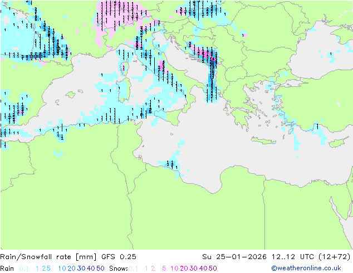Pick the Rain 50 legend value
This screenshot has width=353, height=273.
click(100, 269)
